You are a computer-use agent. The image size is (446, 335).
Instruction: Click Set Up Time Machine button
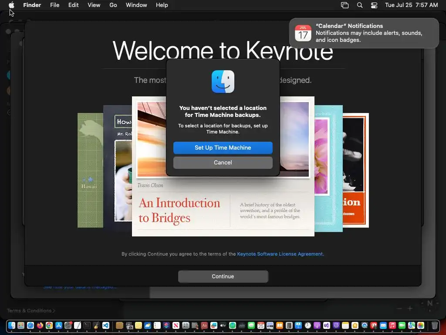tap(223, 147)
